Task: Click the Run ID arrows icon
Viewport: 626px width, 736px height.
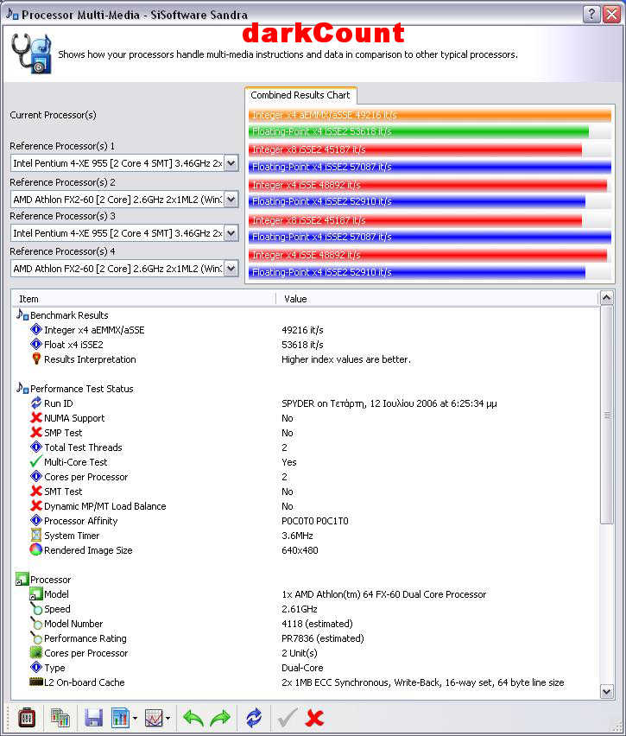Action: [x=36, y=403]
